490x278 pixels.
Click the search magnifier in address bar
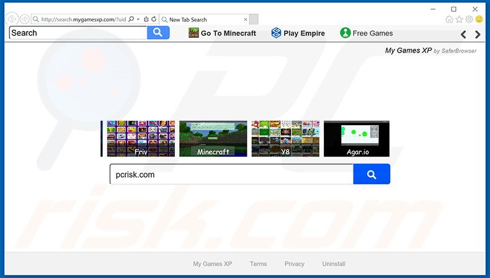tap(131, 19)
